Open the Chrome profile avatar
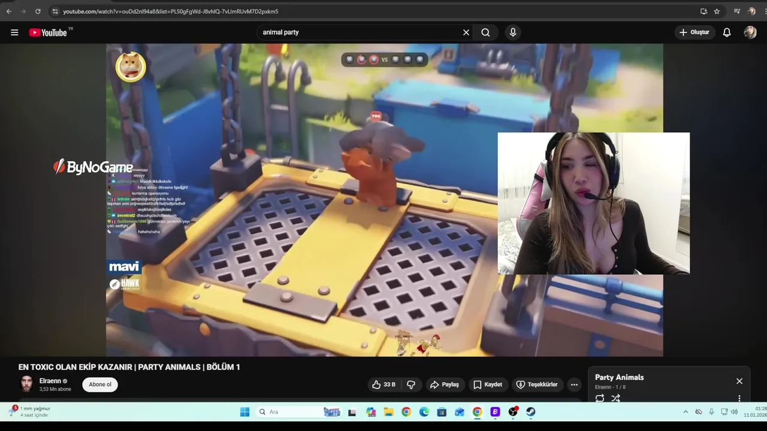Image resolution: width=767 pixels, height=431 pixels. (751, 11)
